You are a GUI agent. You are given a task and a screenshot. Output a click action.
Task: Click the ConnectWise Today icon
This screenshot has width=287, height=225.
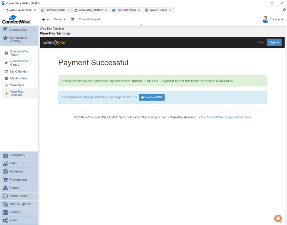(6, 53)
